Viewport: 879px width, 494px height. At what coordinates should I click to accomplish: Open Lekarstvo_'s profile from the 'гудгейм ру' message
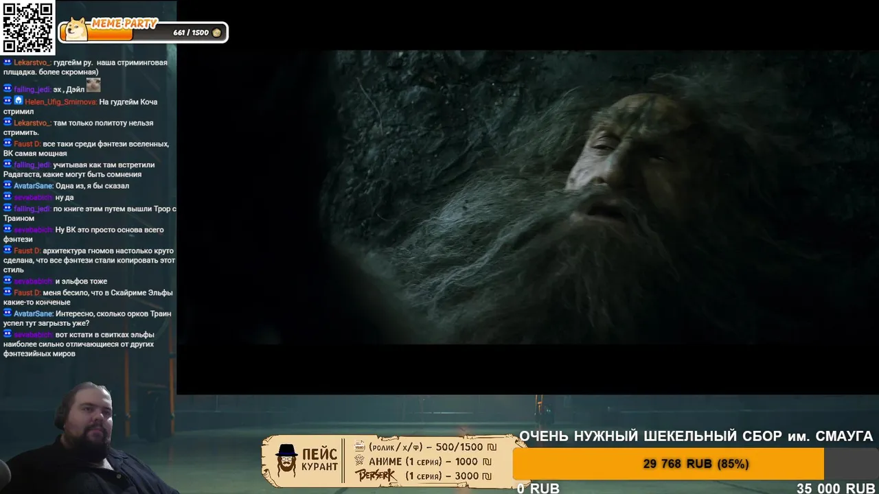32,62
